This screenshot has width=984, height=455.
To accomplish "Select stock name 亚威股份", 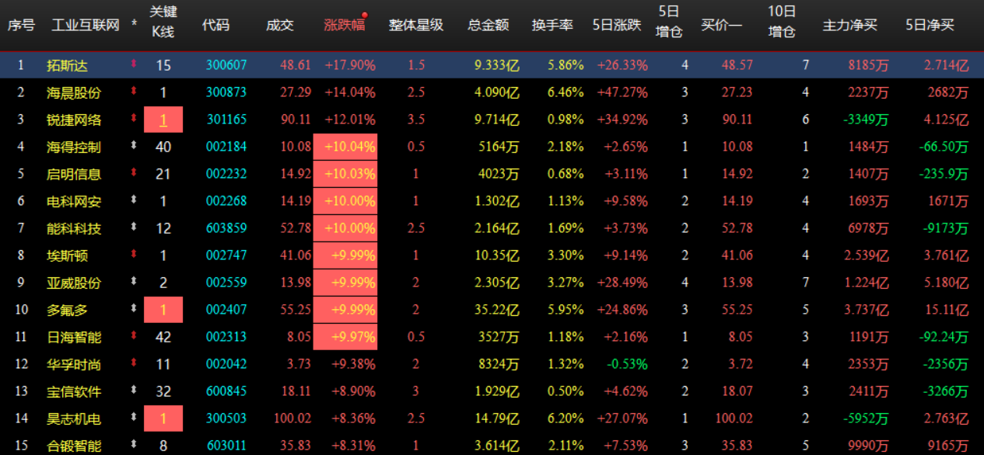I will (74, 283).
